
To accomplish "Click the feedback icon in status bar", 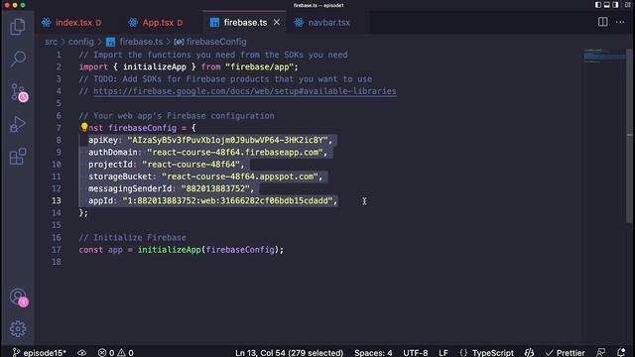I will 601,353.
